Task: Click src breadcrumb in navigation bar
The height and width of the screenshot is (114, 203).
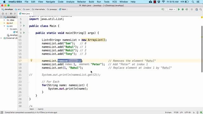Action: click(x=18, y=9)
